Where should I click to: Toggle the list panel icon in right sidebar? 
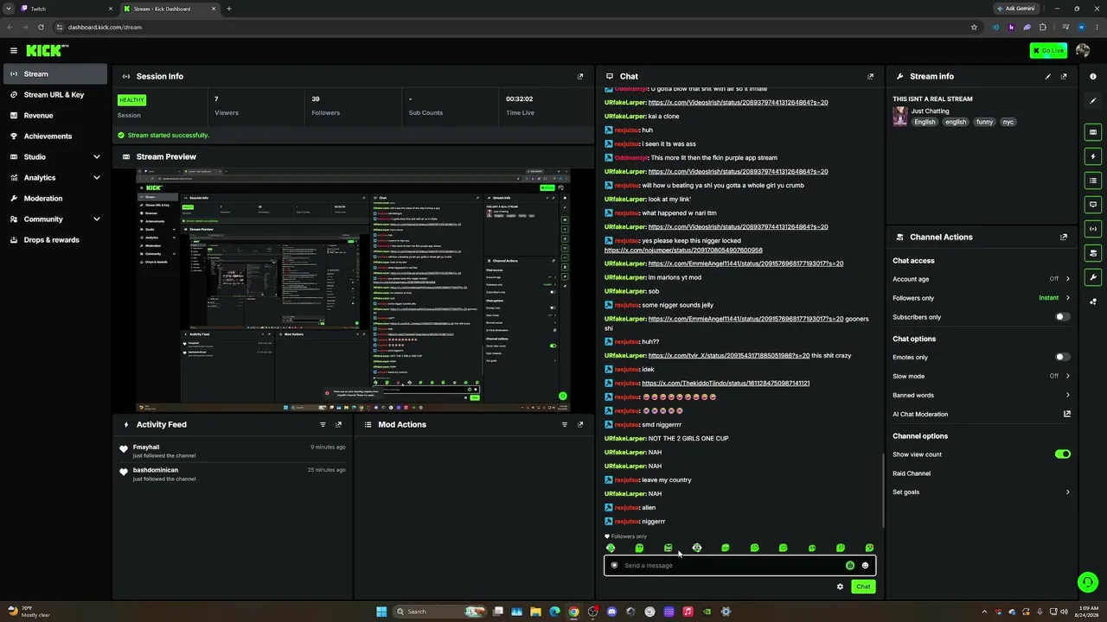[x=1093, y=181]
